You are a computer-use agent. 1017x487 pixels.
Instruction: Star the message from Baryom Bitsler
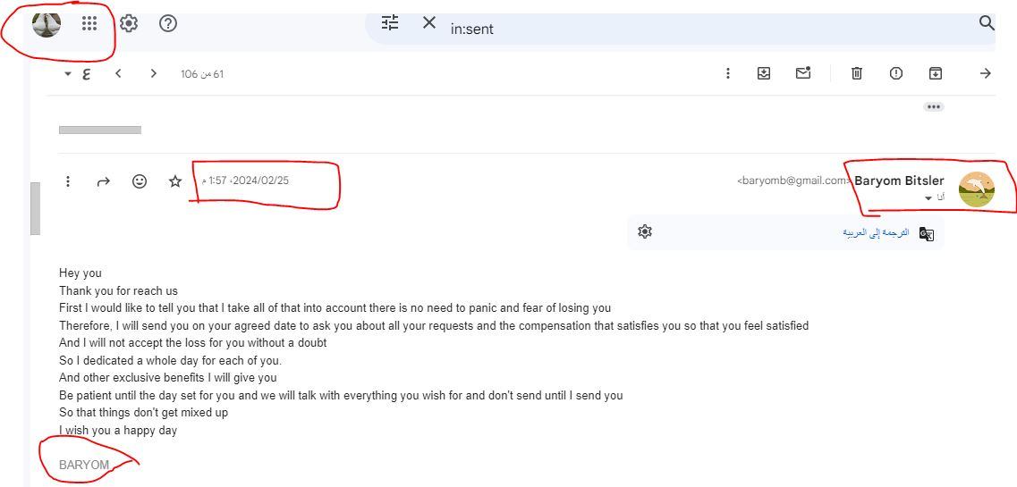[175, 181]
